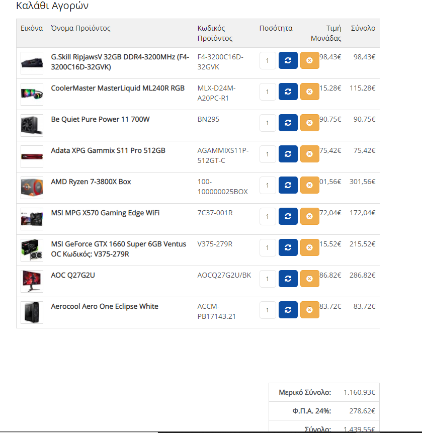Refresh quantity of MSI MPG X570 Gaming Edge

(288, 216)
